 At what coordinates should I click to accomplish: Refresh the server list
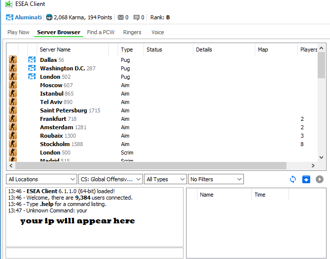293,179
